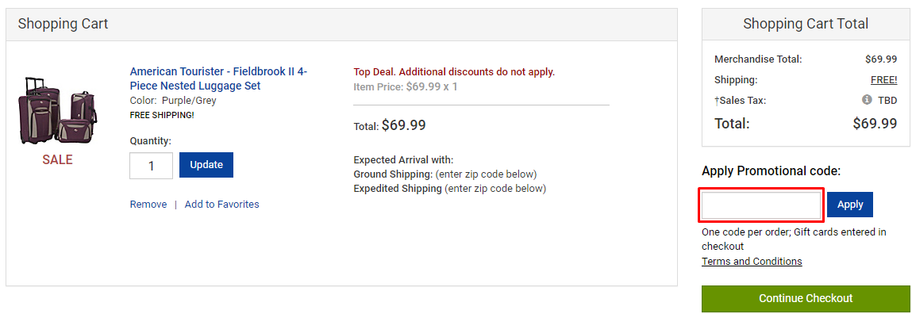Screen dimensions: 912x314
Task: Click the Top Deal discount notice text
Action: [x=454, y=72]
